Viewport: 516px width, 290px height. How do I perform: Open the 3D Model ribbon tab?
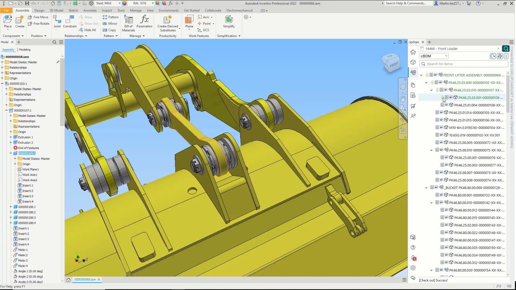pyautogui.click(x=56, y=10)
